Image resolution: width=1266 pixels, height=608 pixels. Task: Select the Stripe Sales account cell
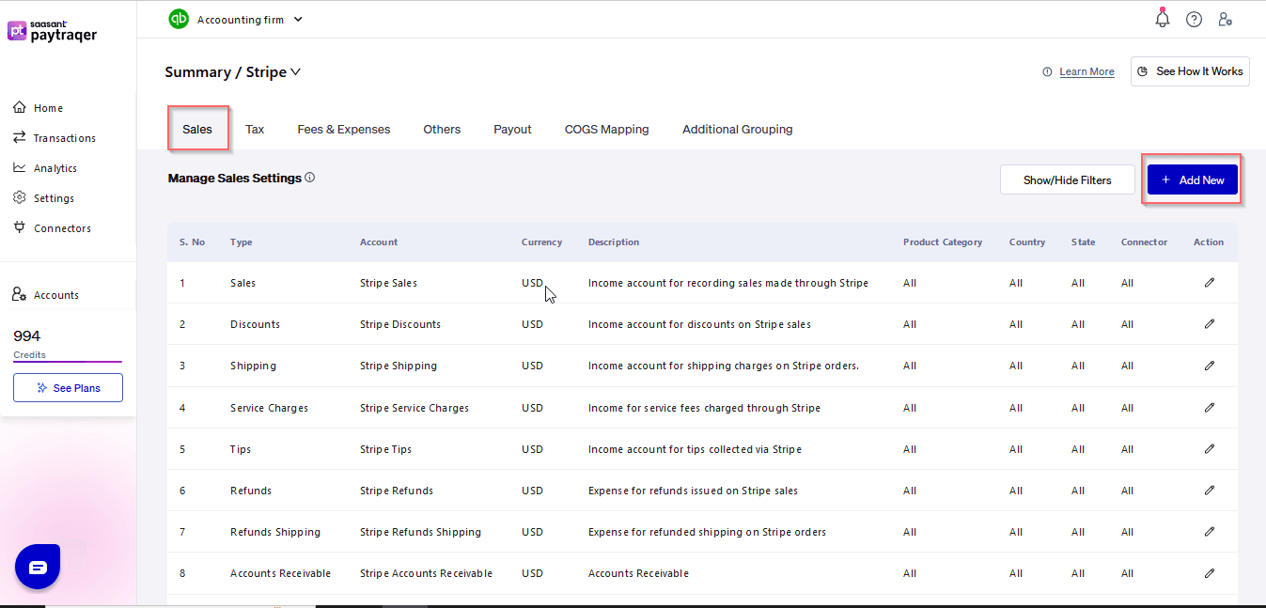point(388,283)
